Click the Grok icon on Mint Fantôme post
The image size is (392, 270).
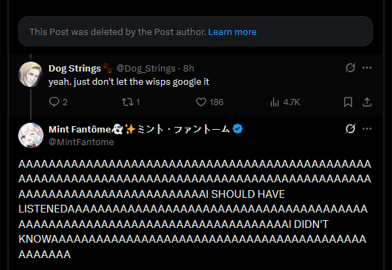tap(350, 129)
